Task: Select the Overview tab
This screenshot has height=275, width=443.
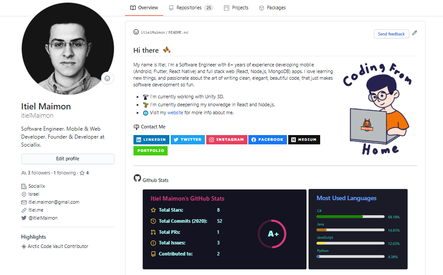Action: (x=144, y=8)
